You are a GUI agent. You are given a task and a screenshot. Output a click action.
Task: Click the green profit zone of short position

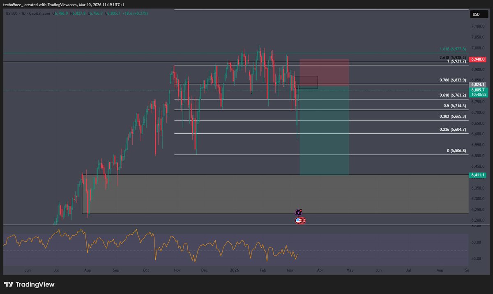point(324,130)
